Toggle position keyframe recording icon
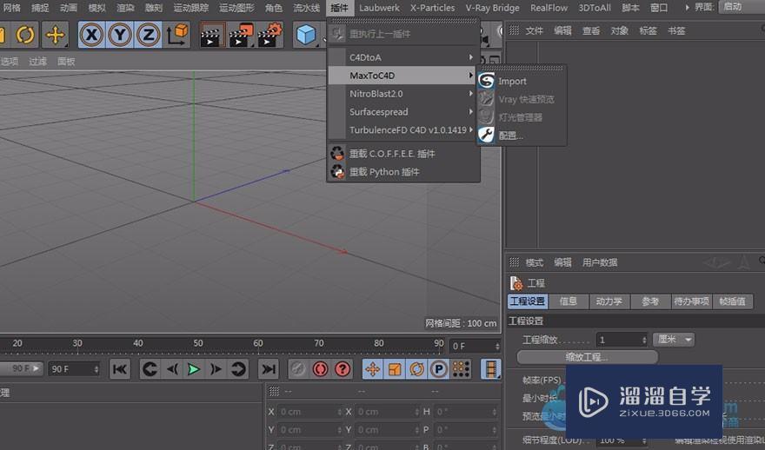Viewport: 765px width, 450px height. tap(373, 369)
